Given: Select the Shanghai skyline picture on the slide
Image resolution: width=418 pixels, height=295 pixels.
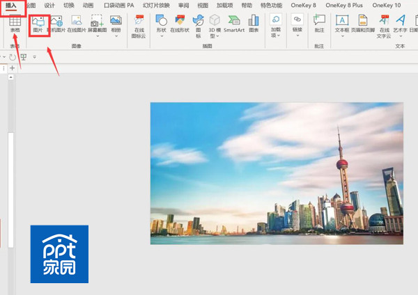Looking at the screenshot, I should 277,173.
